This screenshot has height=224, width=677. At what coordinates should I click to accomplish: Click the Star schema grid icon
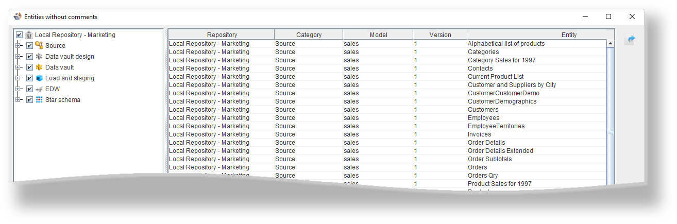39,100
